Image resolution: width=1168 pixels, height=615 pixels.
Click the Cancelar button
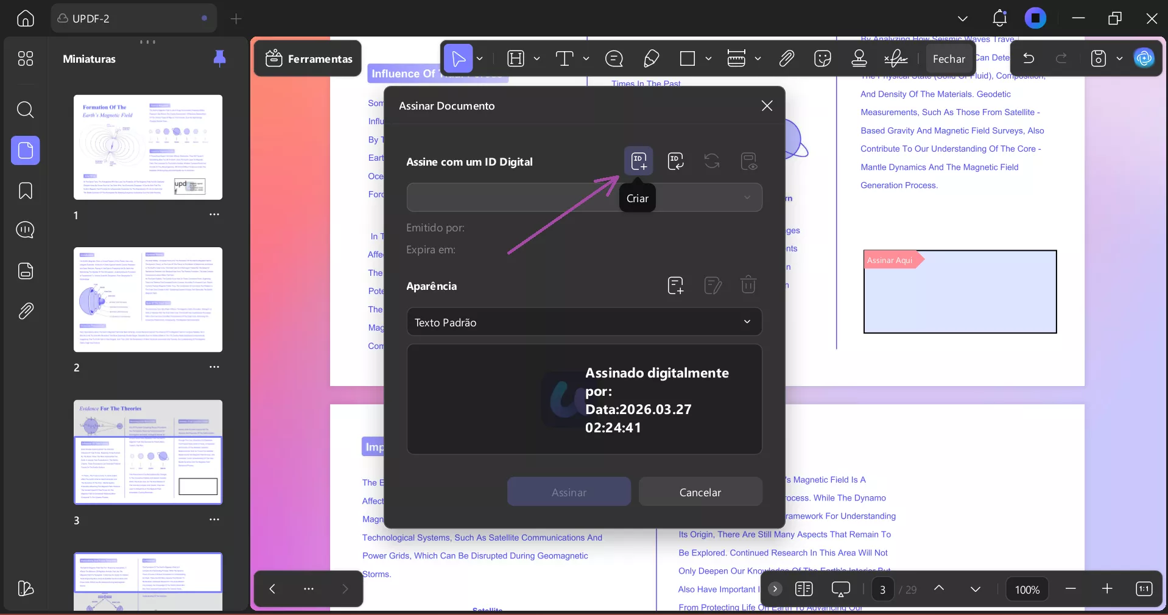[700, 492]
